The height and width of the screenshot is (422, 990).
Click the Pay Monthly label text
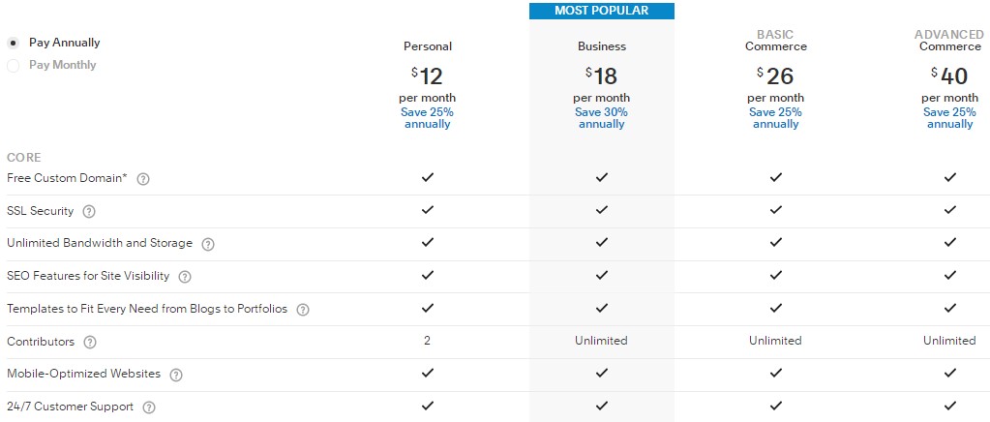pos(63,65)
